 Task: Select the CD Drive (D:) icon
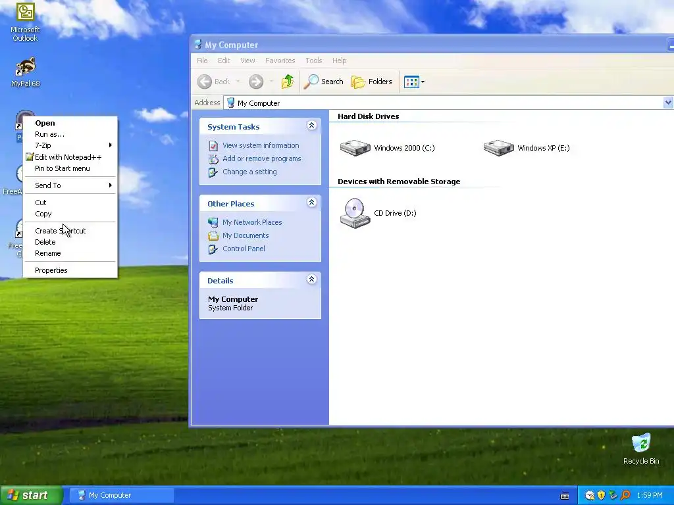click(x=355, y=213)
